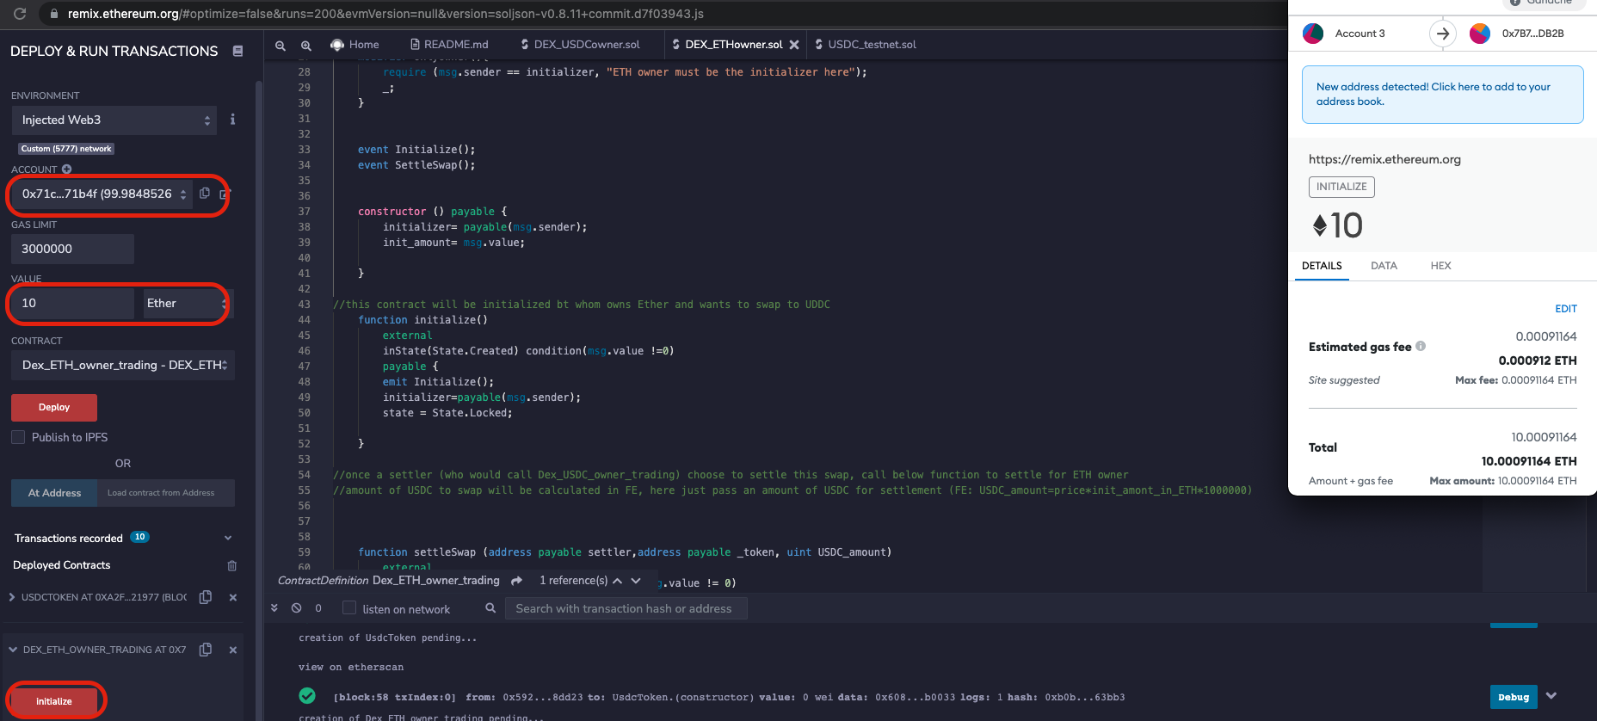Clear the terminal console
Image resolution: width=1597 pixels, height=721 pixels.
tap(296, 608)
